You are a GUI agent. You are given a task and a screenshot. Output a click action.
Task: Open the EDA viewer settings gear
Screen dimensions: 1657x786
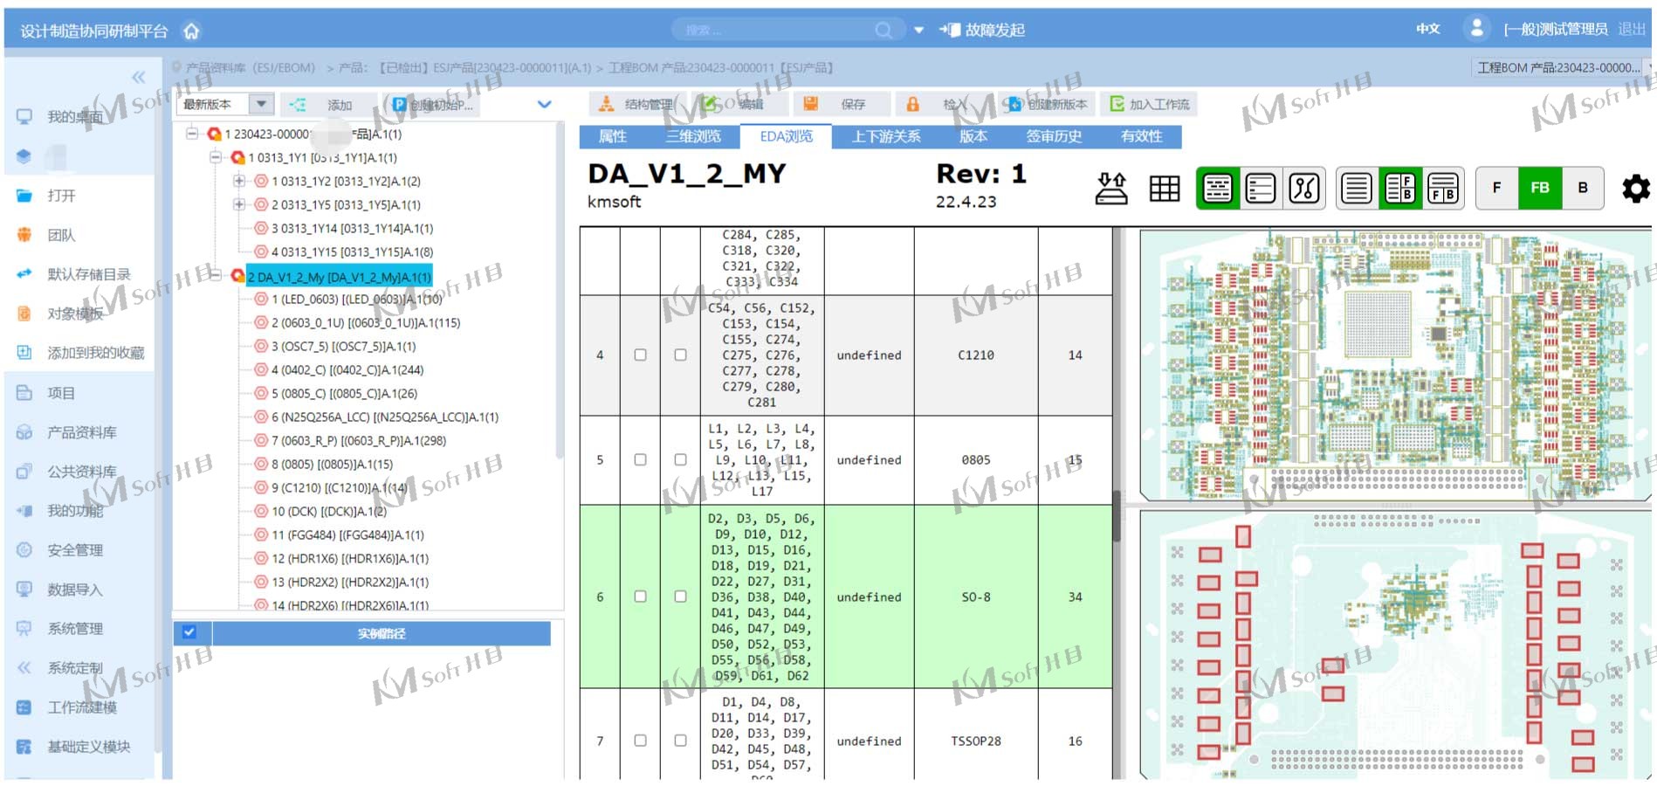(1636, 188)
